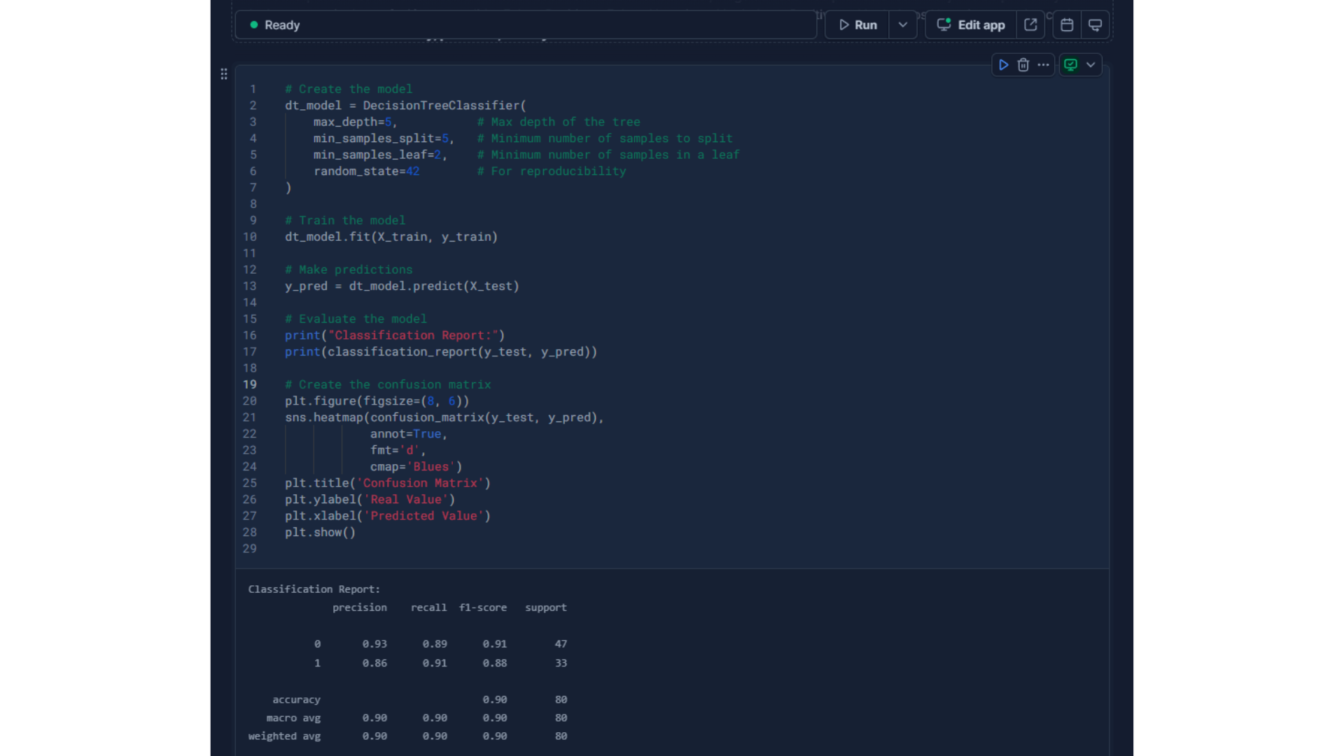1344x756 pixels.
Task: Open app in new window icon
Action: pyautogui.click(x=1030, y=25)
